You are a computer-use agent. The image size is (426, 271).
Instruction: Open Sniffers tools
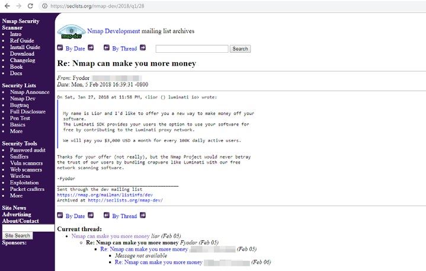pyautogui.click(x=20, y=157)
